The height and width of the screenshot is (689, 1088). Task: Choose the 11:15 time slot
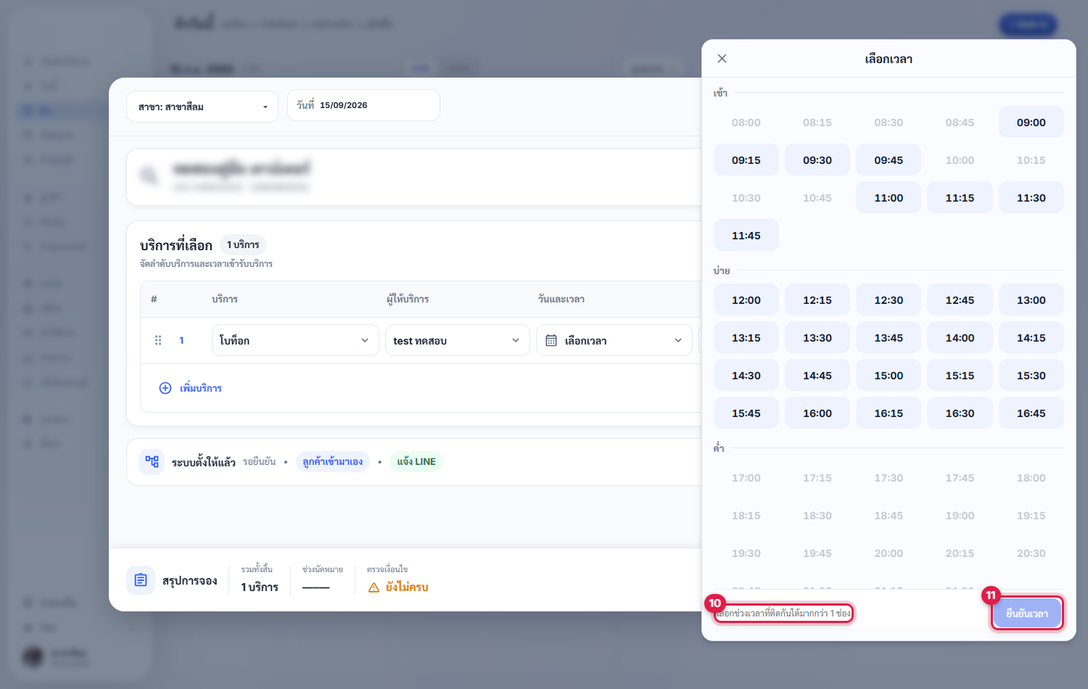point(960,198)
